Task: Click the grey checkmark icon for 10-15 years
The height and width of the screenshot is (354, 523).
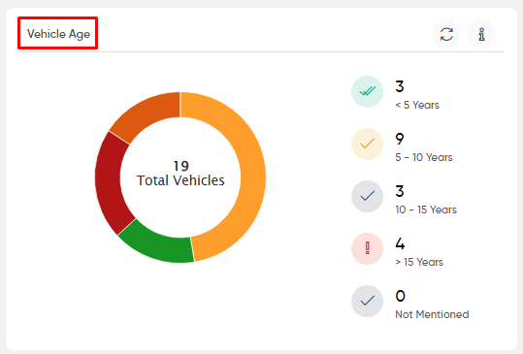Action: tap(367, 196)
